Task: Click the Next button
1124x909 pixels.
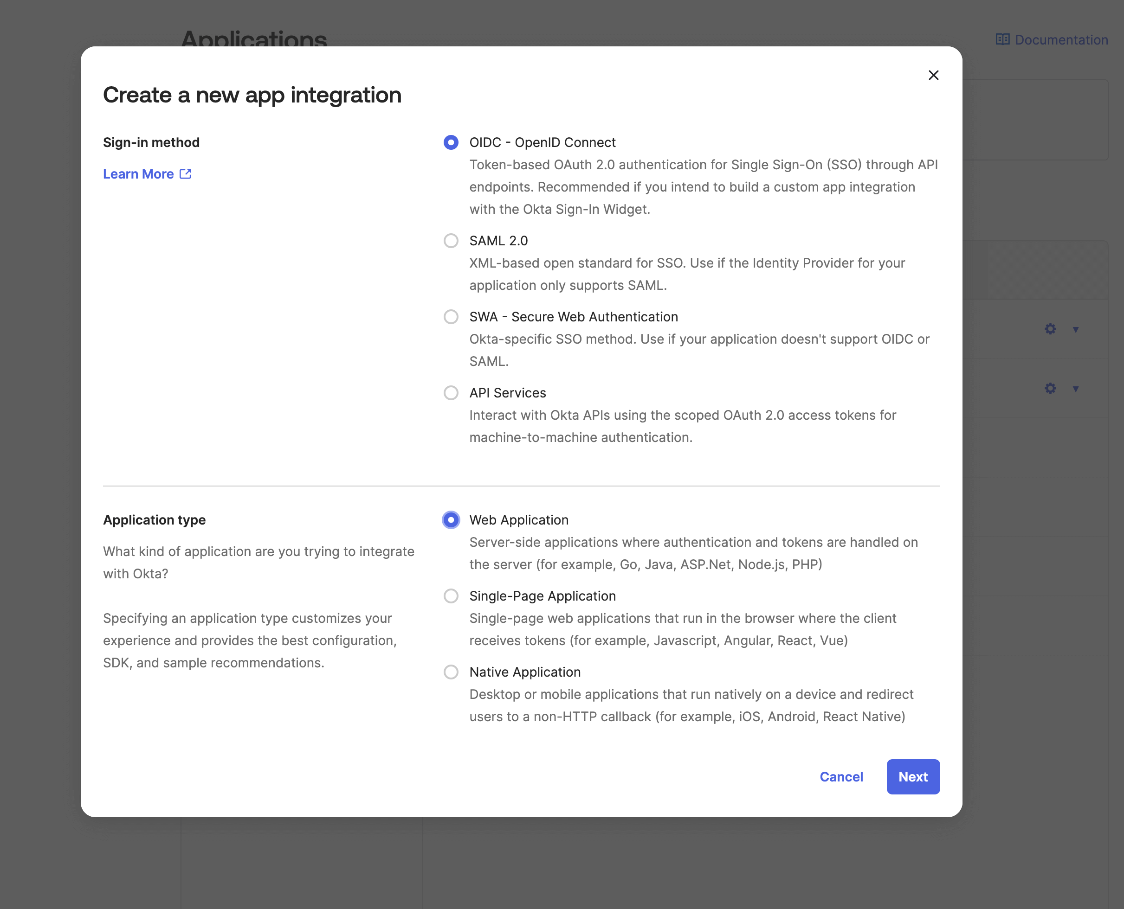Action: [913, 776]
